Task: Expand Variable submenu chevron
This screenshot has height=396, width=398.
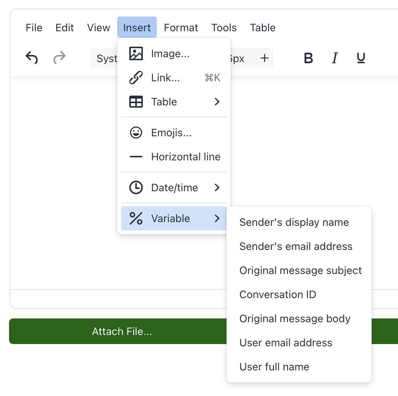Action: [x=217, y=218]
